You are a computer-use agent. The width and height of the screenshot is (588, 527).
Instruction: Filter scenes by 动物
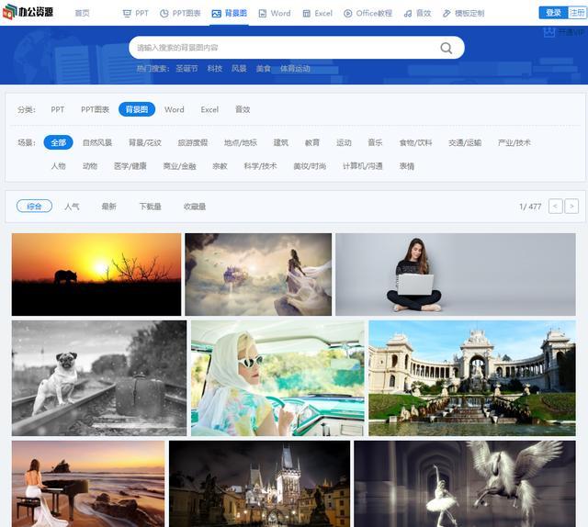[90, 166]
